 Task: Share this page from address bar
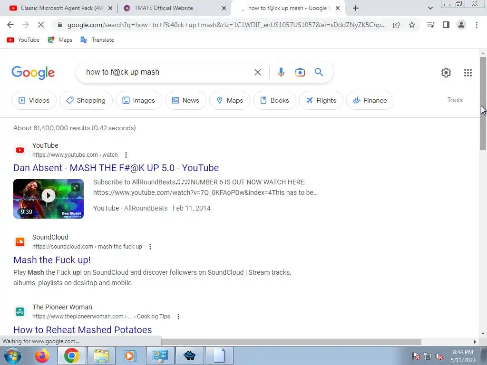397,25
